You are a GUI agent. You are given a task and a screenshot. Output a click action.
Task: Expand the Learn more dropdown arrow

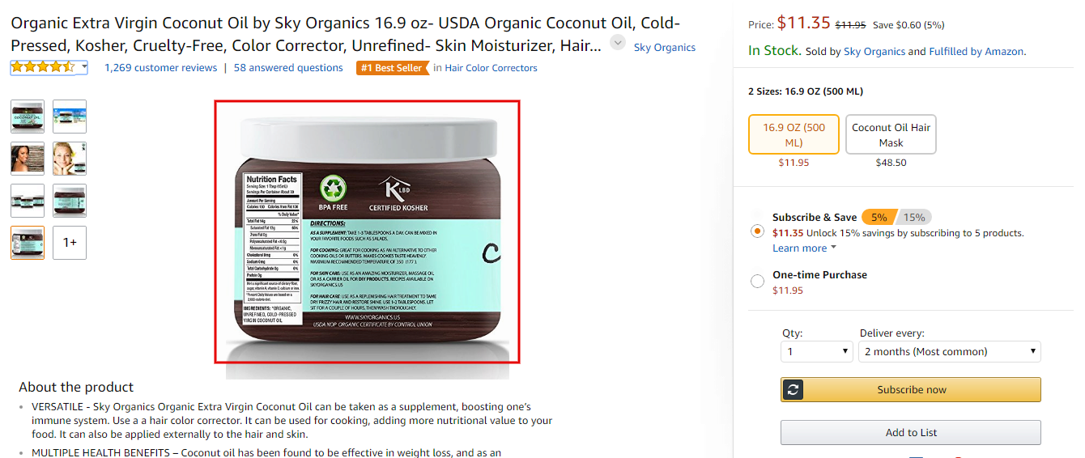(834, 248)
